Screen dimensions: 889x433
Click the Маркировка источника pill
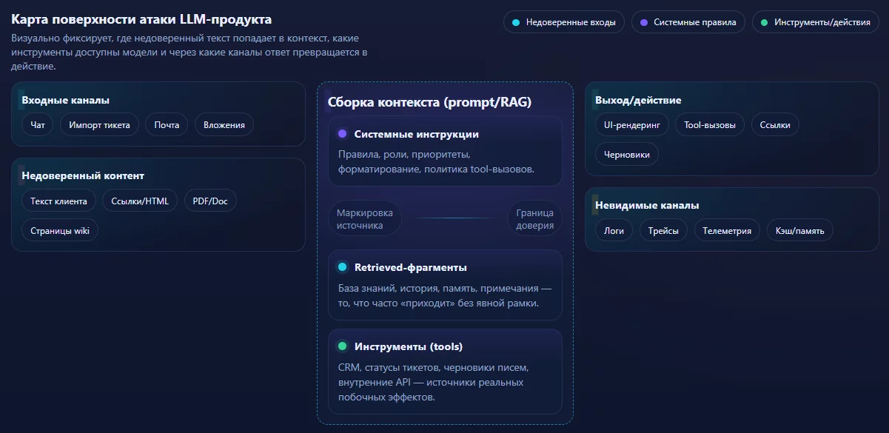[x=365, y=218]
